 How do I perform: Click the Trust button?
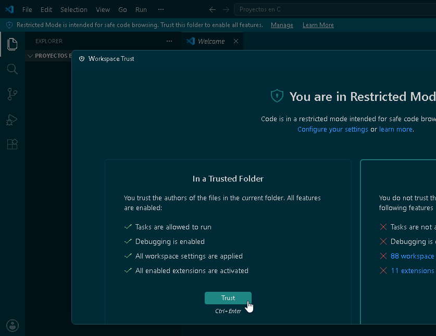(228, 298)
